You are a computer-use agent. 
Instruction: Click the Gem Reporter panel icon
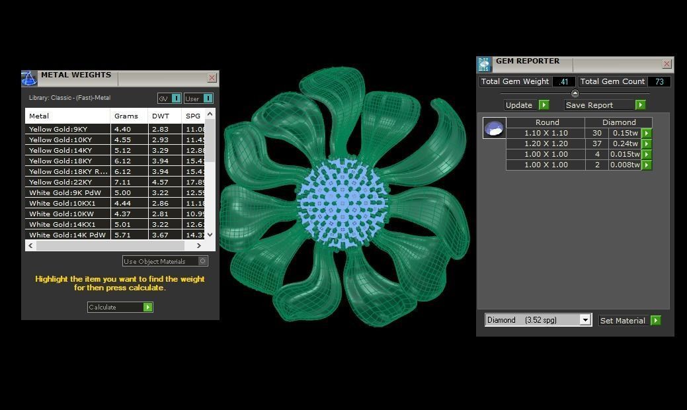tap(484, 64)
